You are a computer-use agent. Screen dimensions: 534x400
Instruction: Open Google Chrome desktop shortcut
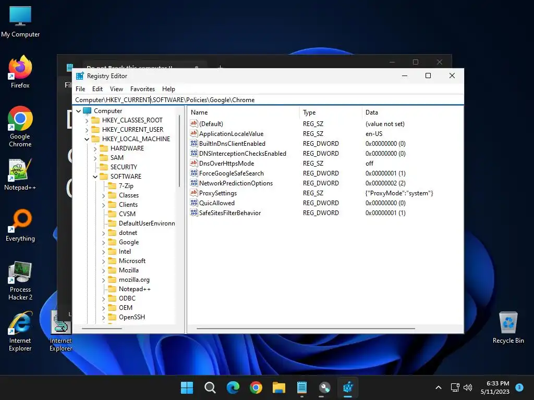pyautogui.click(x=20, y=127)
